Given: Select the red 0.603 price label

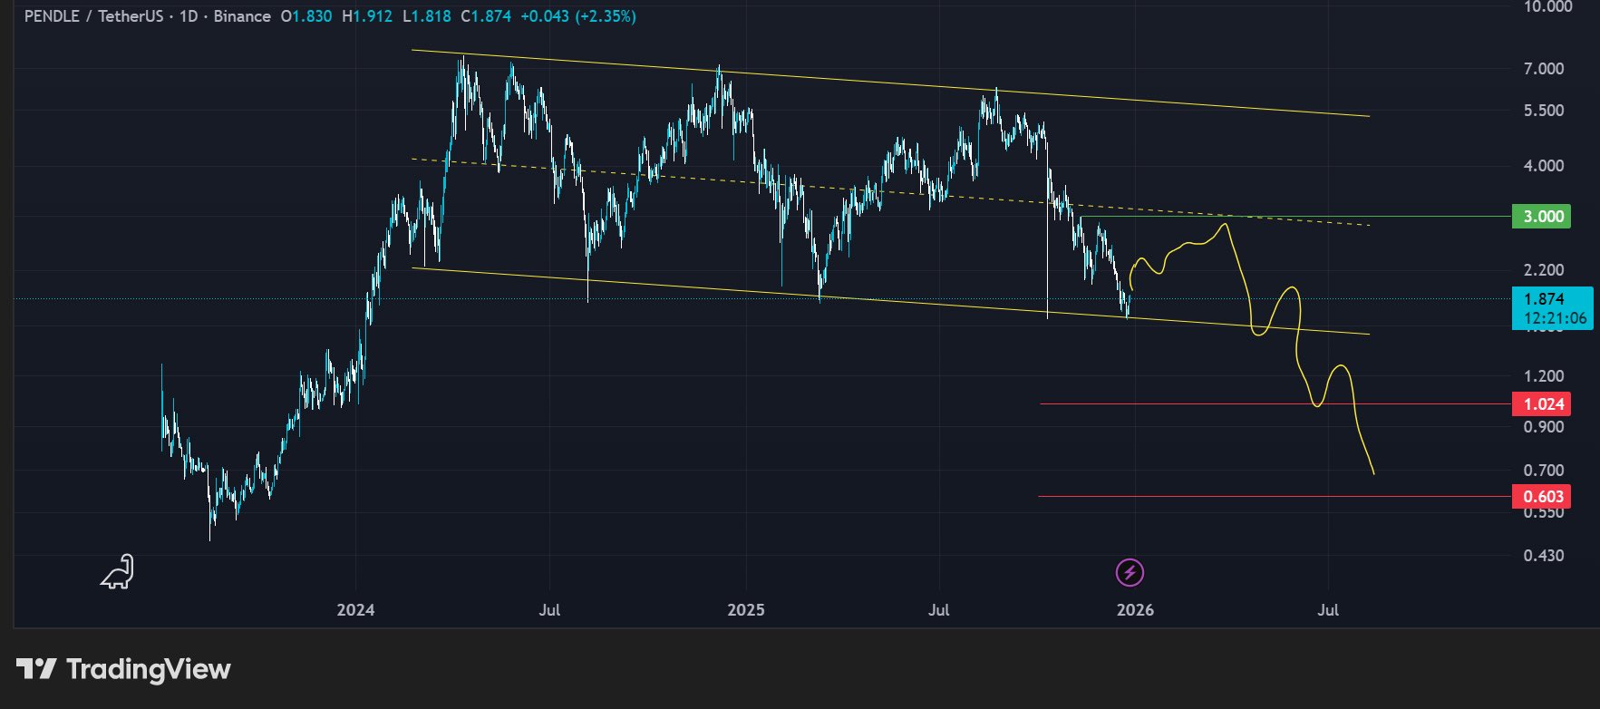Looking at the screenshot, I should tap(1543, 497).
